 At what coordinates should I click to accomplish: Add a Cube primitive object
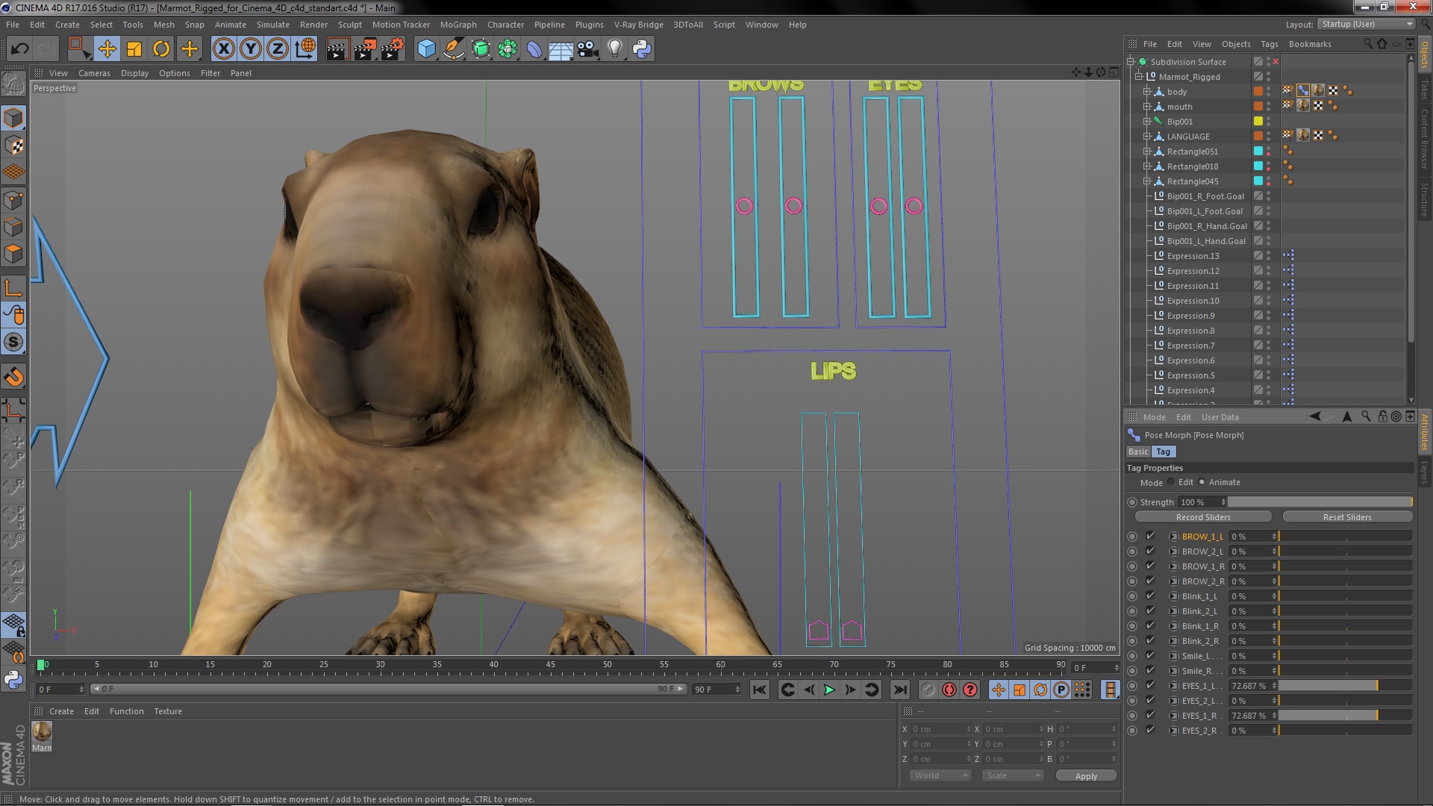(426, 49)
